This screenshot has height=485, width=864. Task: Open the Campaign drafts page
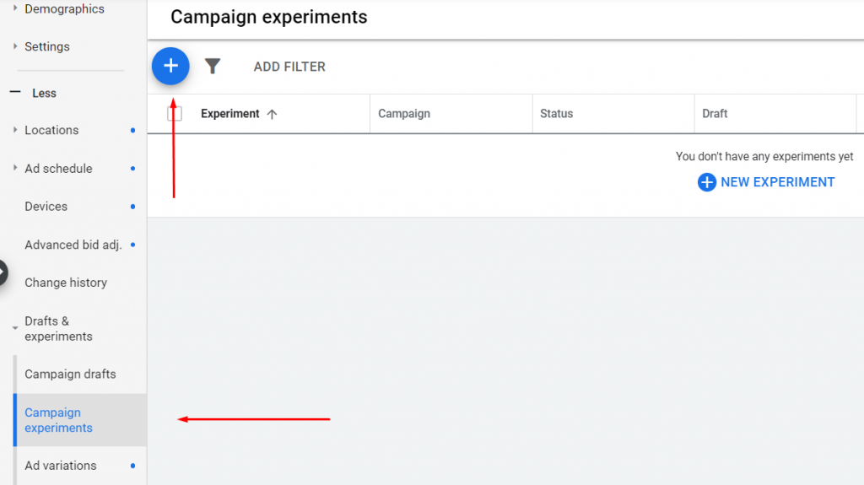coord(70,375)
